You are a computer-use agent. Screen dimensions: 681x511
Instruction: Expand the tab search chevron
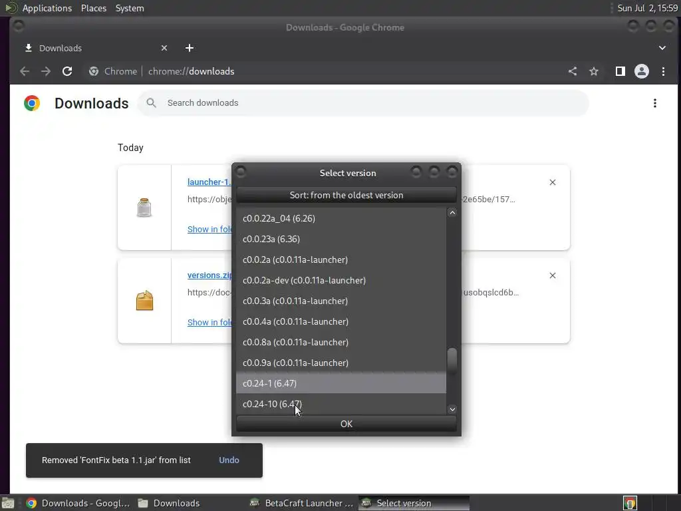tap(662, 48)
